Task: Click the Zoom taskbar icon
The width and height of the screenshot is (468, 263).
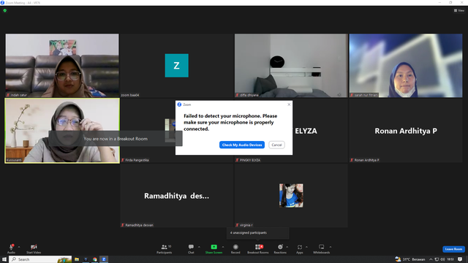Action: (104, 259)
